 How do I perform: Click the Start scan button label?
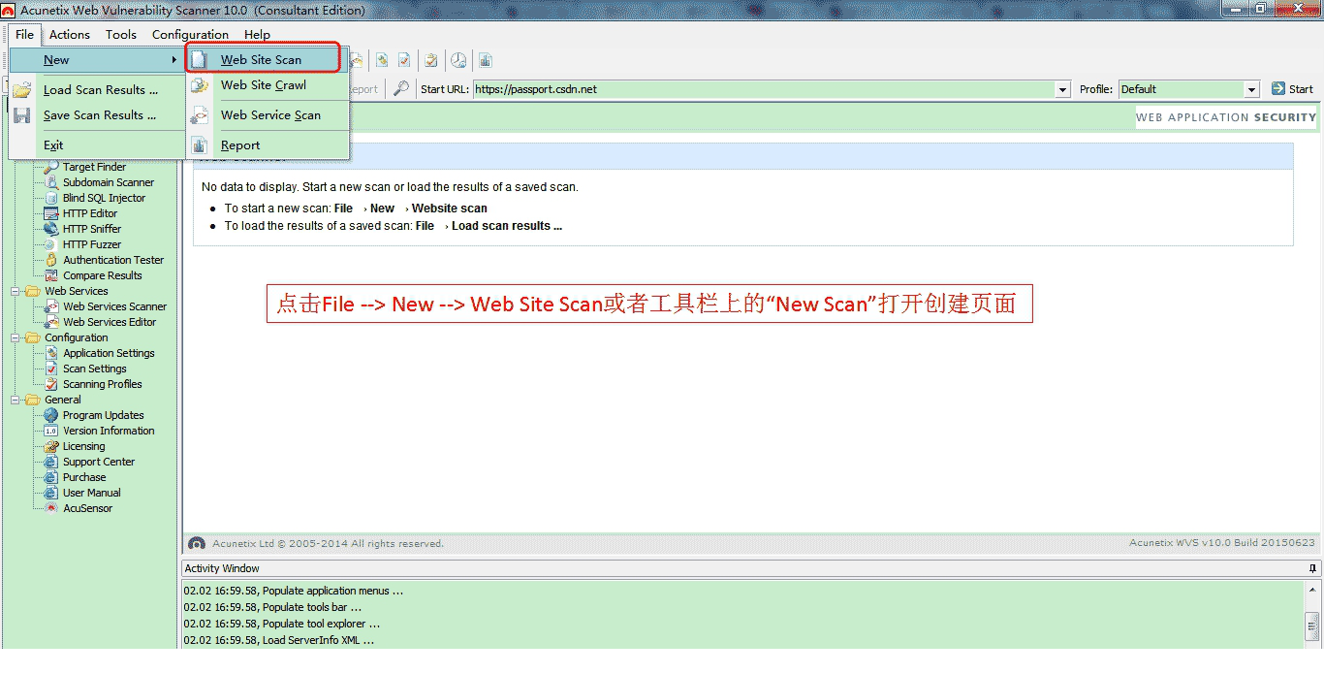coord(1301,89)
